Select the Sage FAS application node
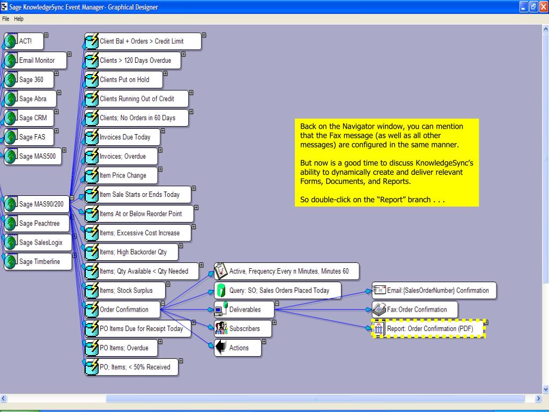 29,137
